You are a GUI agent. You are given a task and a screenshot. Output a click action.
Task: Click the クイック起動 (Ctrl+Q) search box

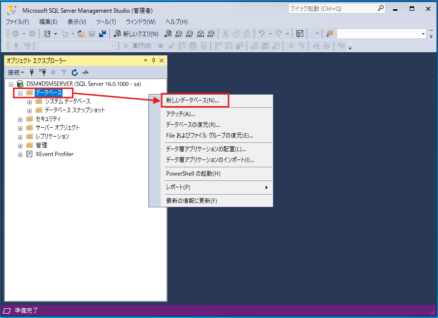(337, 9)
